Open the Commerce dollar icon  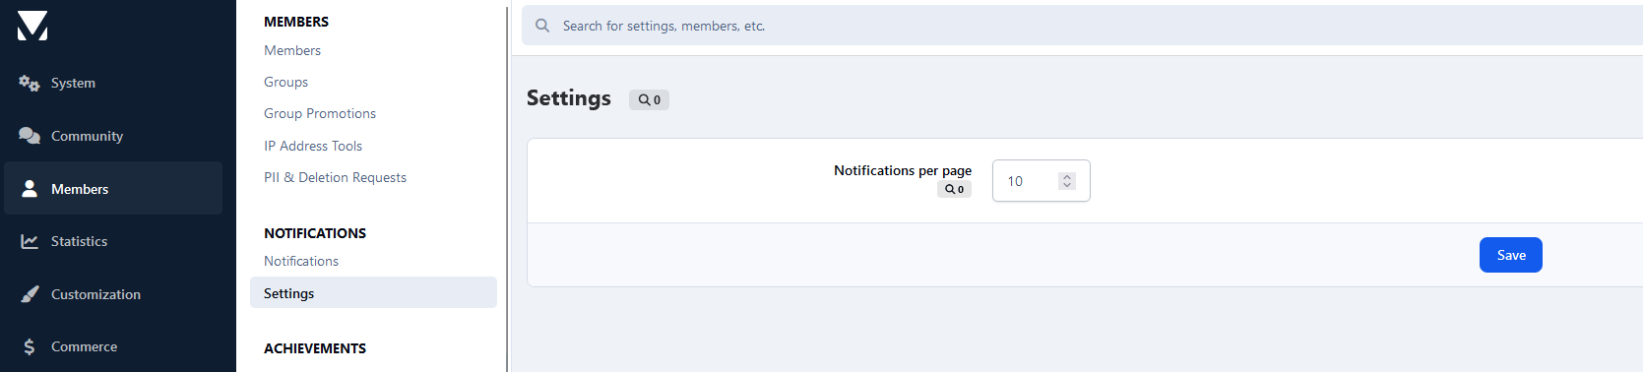click(30, 346)
